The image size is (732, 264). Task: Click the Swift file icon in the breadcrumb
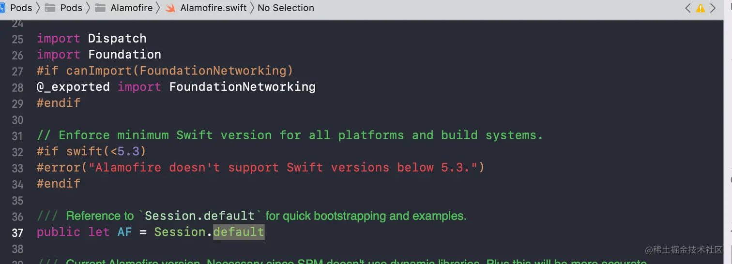pos(170,8)
